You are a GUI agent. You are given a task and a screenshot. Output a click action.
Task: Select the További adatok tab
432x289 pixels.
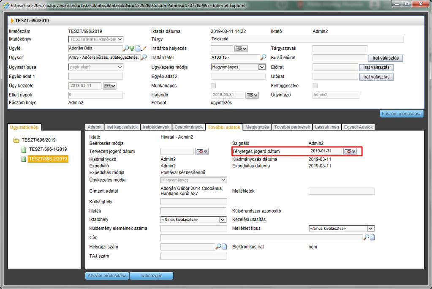224,127
